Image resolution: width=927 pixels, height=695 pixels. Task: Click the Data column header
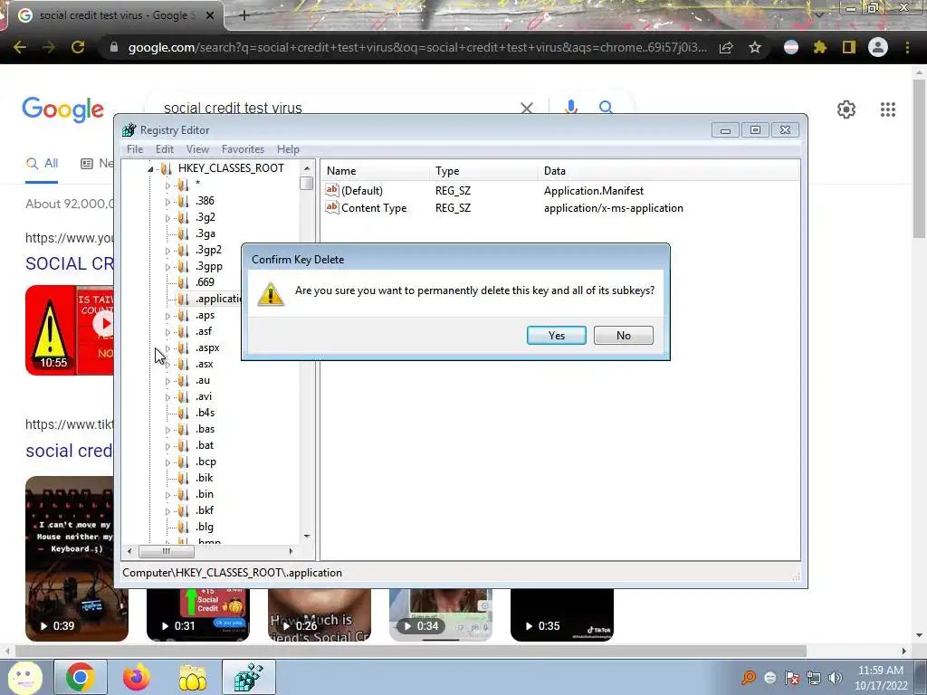[668, 171]
